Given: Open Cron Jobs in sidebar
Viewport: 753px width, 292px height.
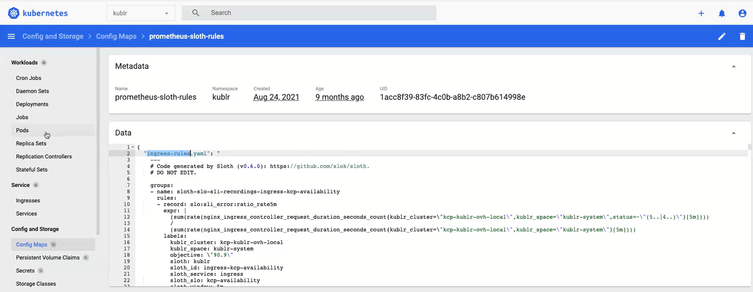Looking at the screenshot, I should coord(29,78).
